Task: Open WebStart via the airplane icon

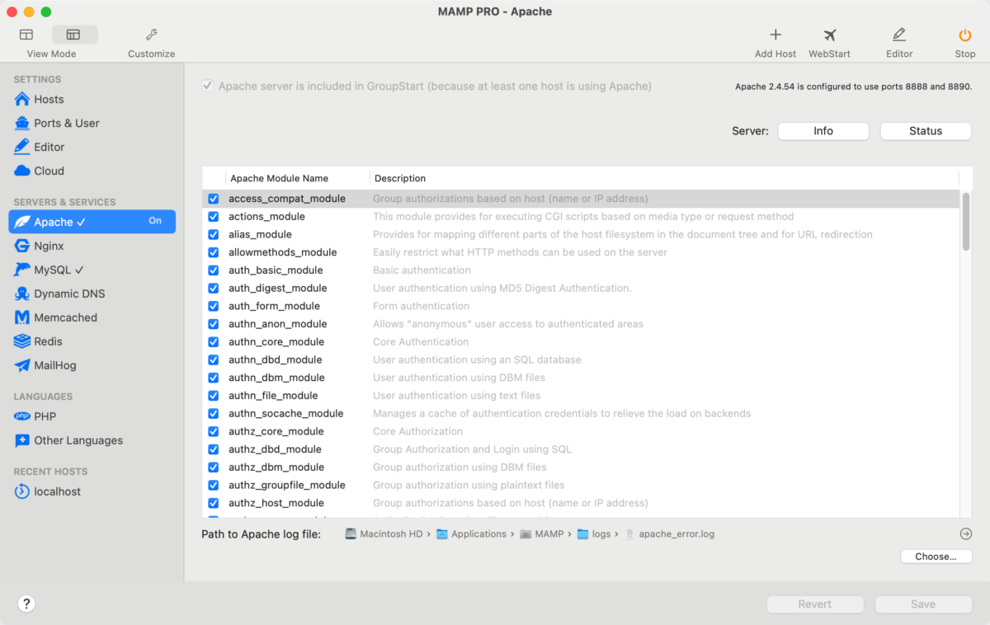Action: coord(829,35)
